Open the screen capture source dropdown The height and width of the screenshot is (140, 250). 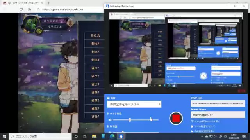134,104
